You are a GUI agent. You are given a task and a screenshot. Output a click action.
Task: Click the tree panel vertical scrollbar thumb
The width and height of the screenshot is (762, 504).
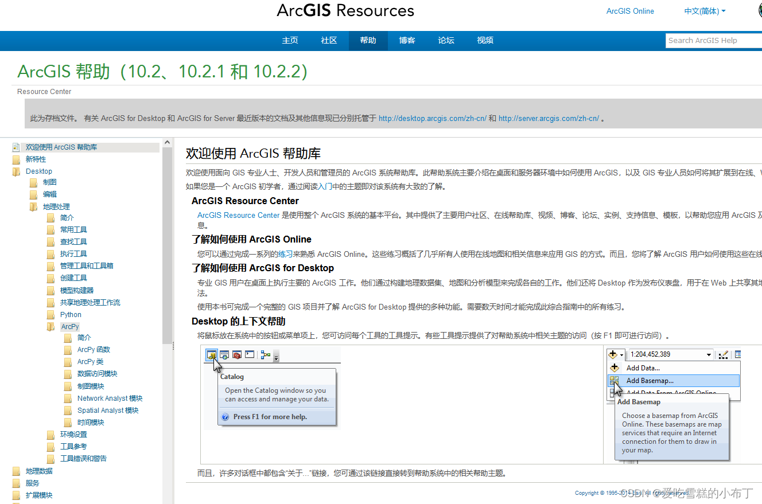tap(168, 245)
